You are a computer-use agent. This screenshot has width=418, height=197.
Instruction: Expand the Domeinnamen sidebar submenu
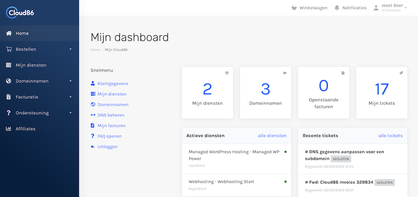tap(70, 81)
